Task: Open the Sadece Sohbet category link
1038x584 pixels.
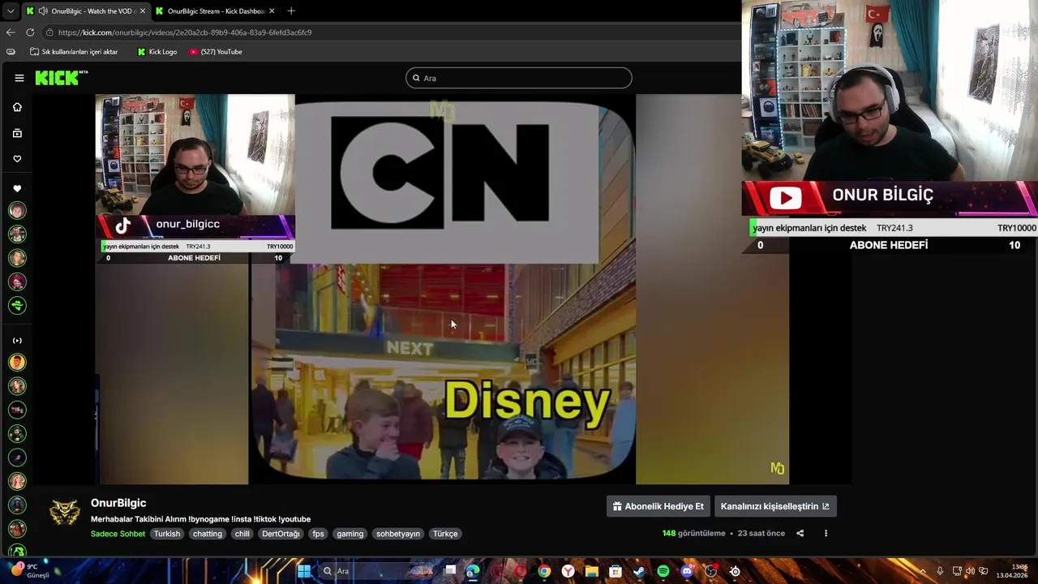Action: click(118, 534)
